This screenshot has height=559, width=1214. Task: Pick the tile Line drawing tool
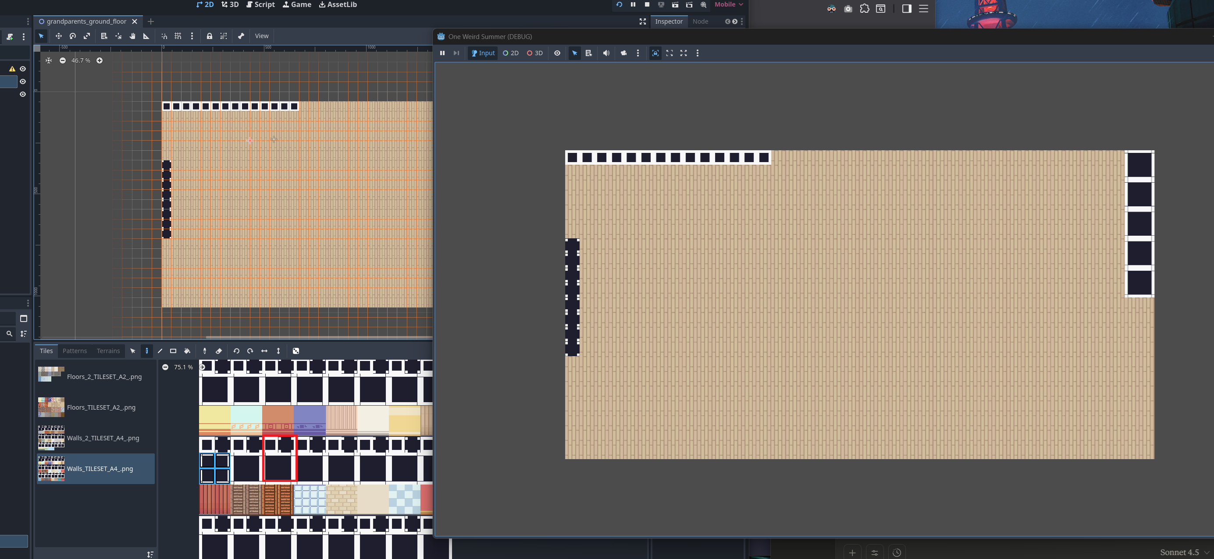point(160,351)
